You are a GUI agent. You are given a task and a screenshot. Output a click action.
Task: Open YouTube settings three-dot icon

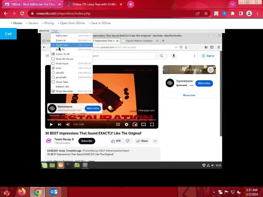[x=195, y=56]
